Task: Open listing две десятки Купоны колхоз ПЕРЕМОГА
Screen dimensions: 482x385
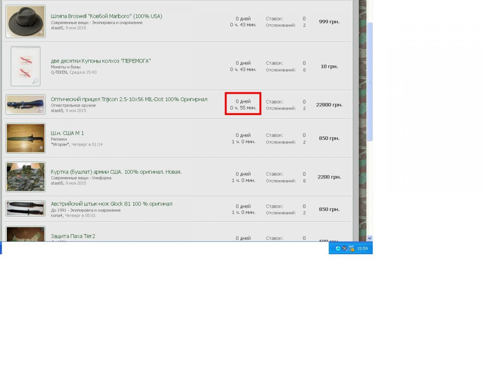Action: point(100,61)
